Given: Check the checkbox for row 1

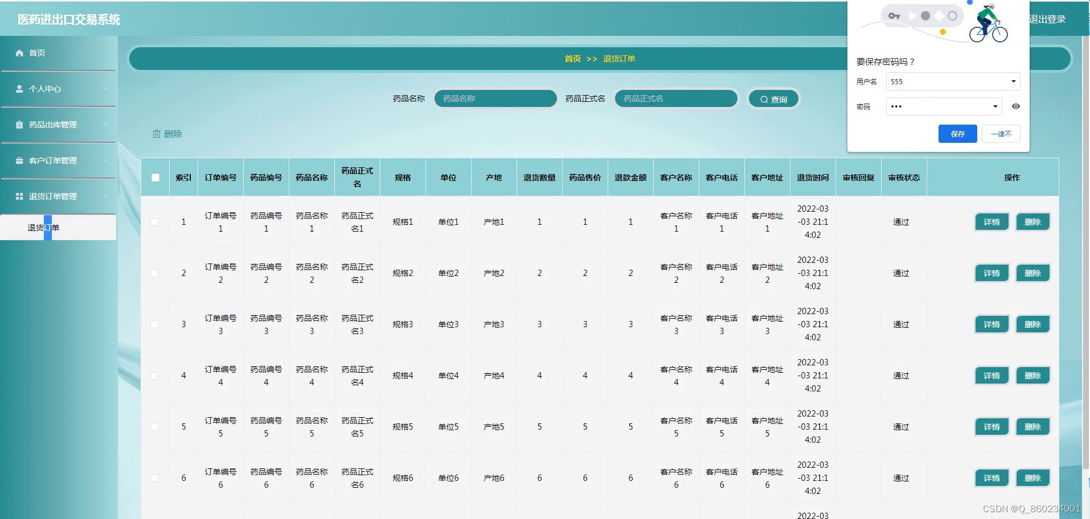Looking at the screenshot, I should (154, 222).
